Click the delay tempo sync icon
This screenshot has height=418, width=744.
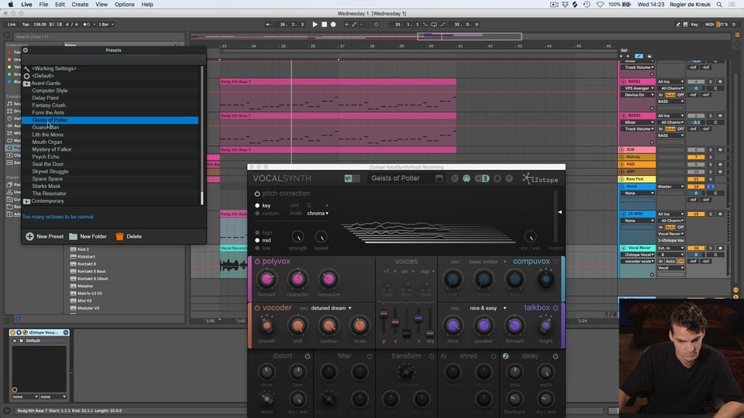pos(506,356)
